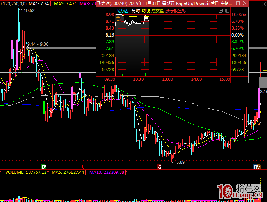Viewport: 267px width, 202px height.
Task: Click the orange triangle marker near latest candle
Action: tap(259, 124)
